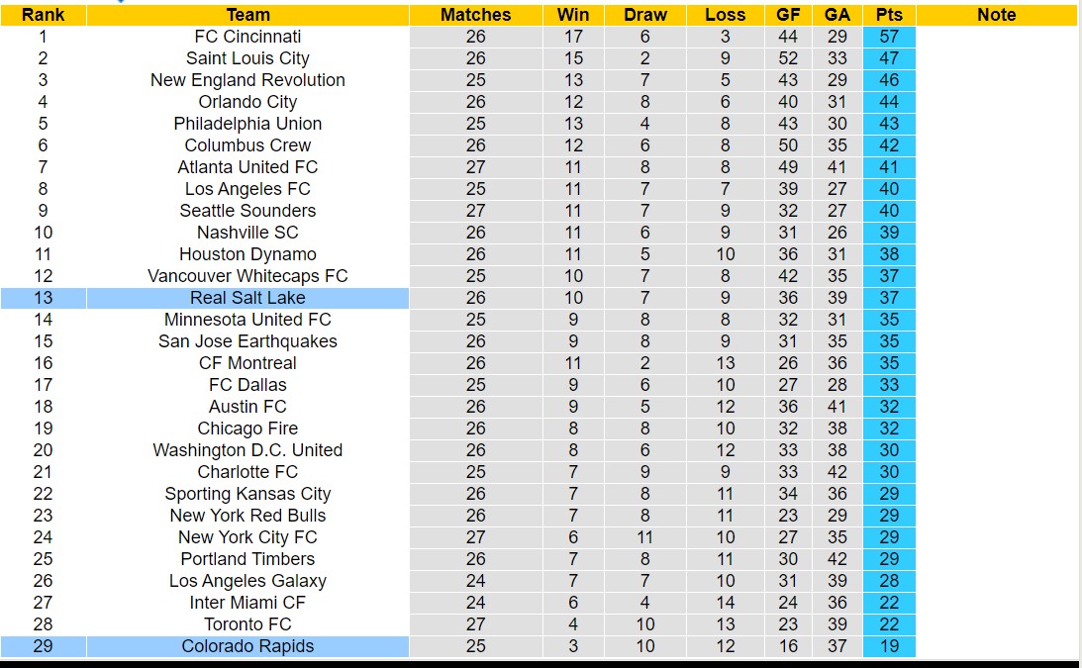Select the Draw column header

pos(645,15)
